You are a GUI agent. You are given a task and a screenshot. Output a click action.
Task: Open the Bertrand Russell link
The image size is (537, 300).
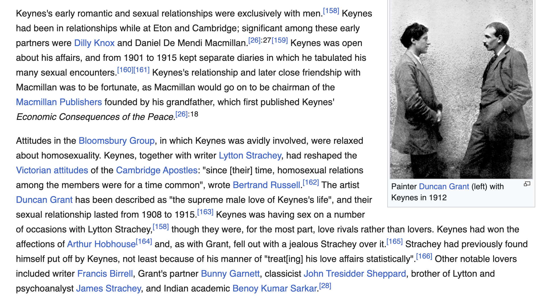coord(267,185)
